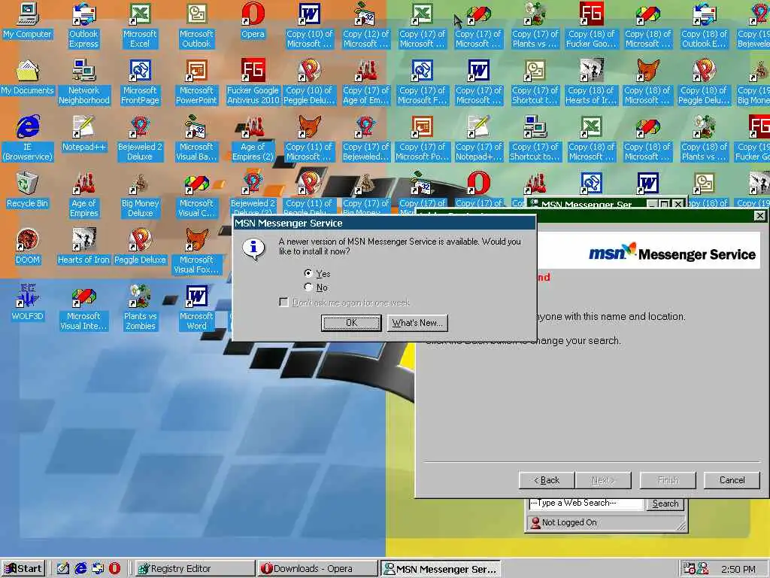Select Copy (18) of Outlook E... shortcut
This screenshot has width=770, height=578.
pyautogui.click(x=704, y=26)
